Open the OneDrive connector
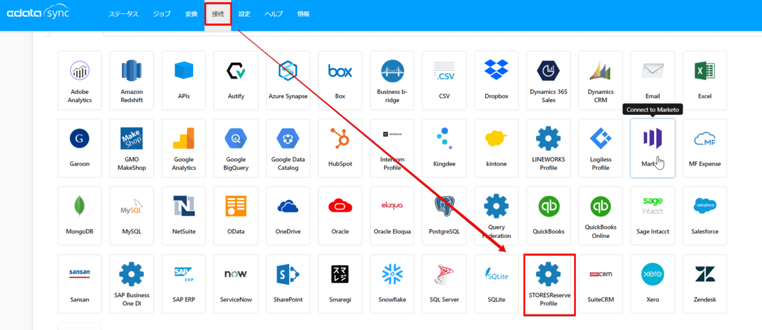 [288, 216]
